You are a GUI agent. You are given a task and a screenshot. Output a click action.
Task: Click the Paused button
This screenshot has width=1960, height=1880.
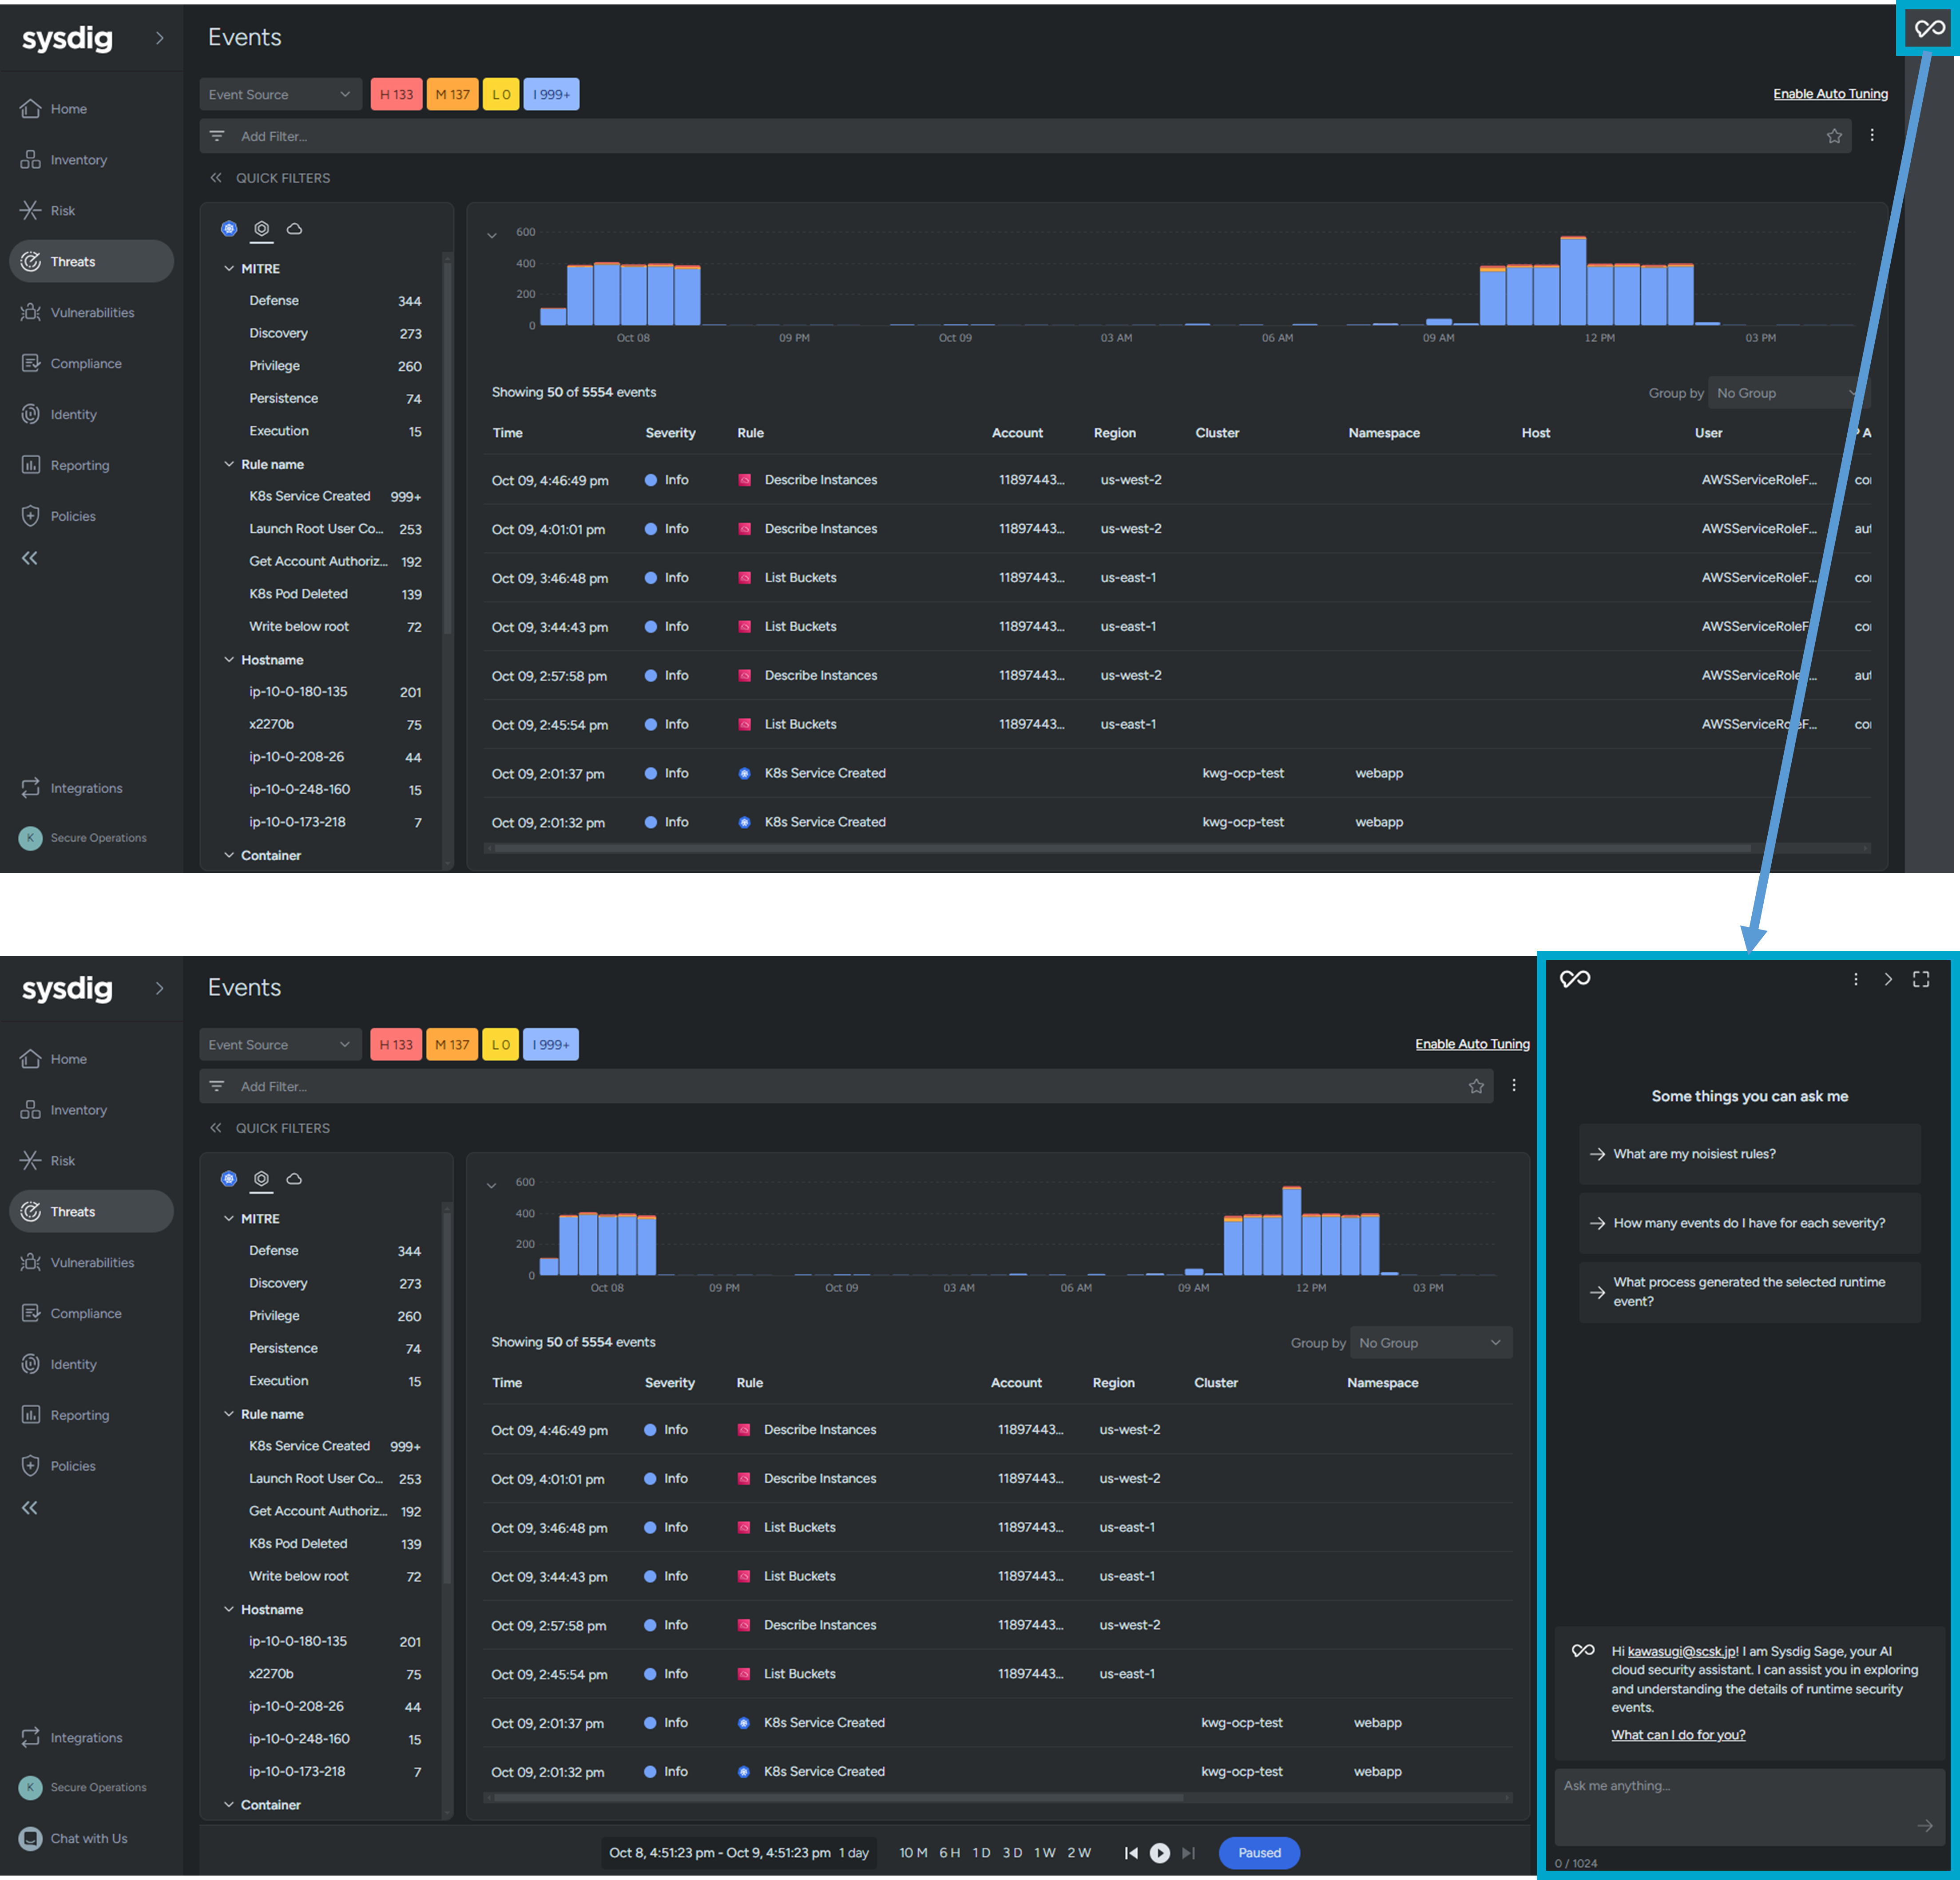tap(1259, 1853)
